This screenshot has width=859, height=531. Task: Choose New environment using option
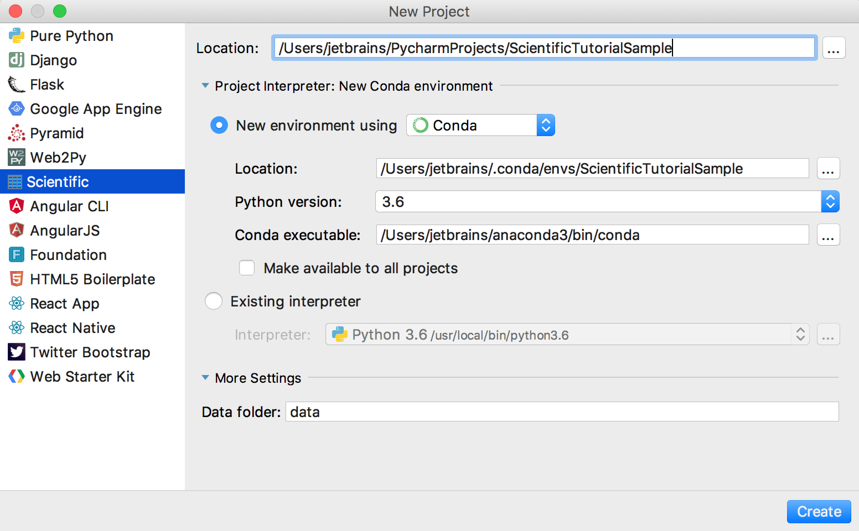point(219,125)
